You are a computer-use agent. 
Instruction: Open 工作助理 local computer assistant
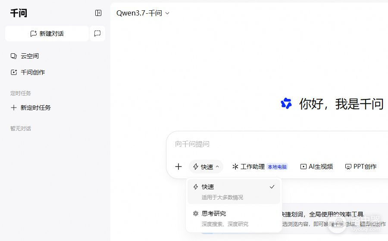coord(260,167)
